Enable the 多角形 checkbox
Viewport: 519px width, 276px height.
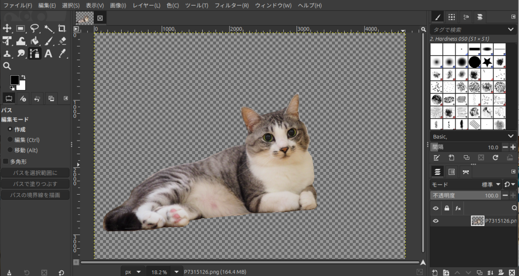tap(6, 161)
